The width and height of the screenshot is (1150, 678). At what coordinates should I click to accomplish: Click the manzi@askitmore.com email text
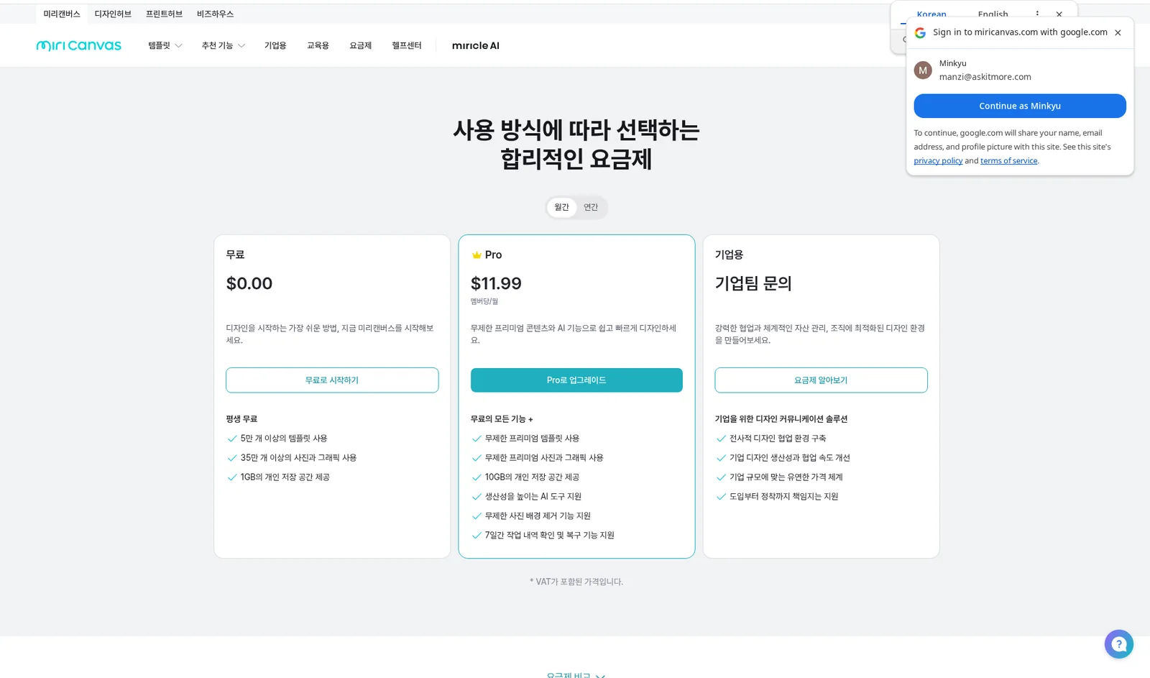985,77
